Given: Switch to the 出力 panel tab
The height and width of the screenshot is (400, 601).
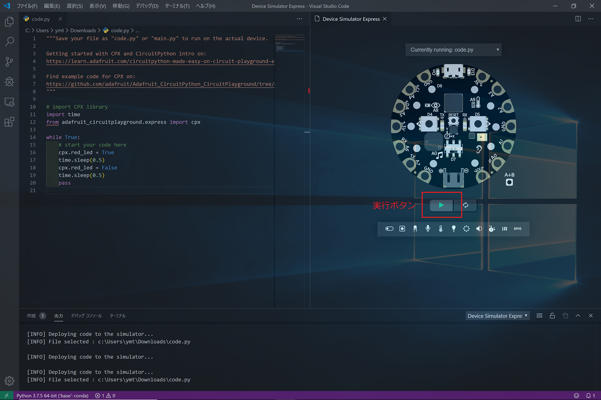Looking at the screenshot, I should tap(58, 316).
